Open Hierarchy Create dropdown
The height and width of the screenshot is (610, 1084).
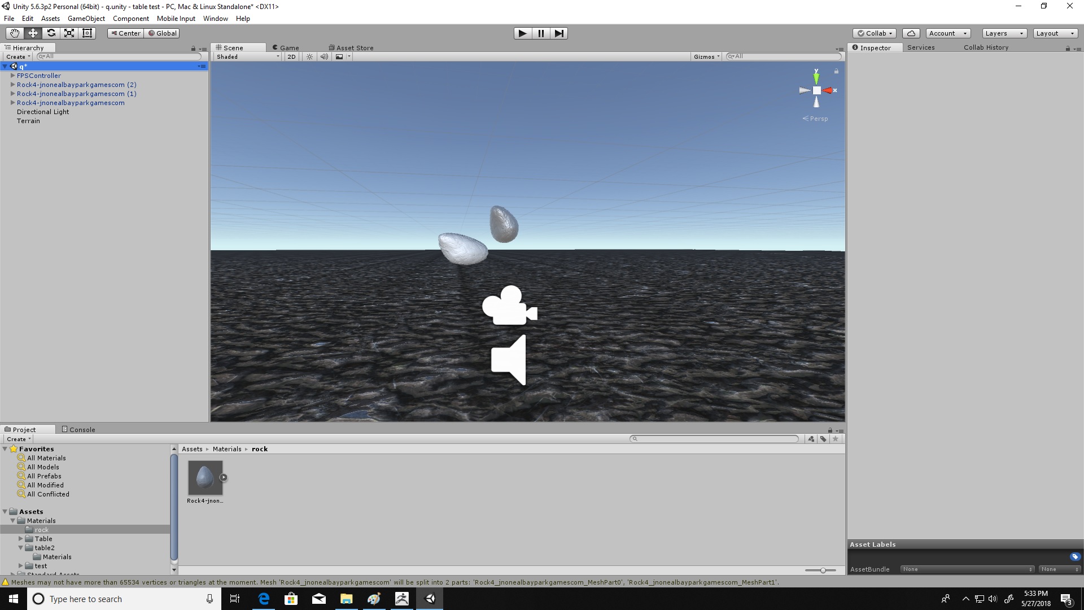(18, 56)
